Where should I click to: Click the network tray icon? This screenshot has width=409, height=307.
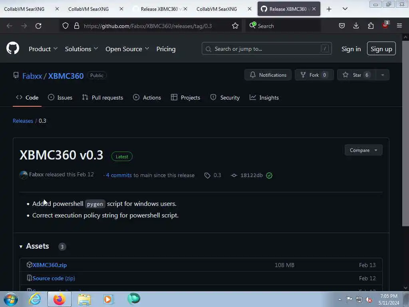coord(359,299)
